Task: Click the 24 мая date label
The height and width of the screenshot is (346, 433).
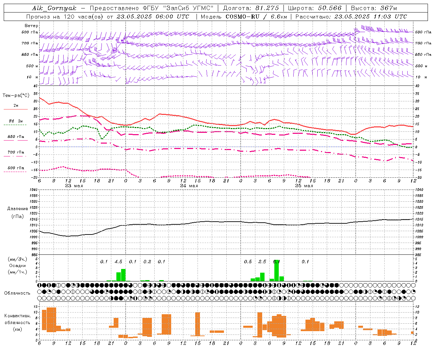Action: tap(189, 186)
